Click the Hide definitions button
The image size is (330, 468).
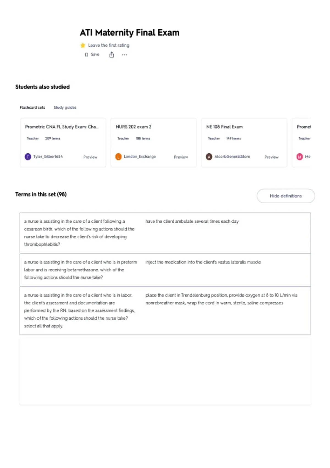pyautogui.click(x=286, y=196)
